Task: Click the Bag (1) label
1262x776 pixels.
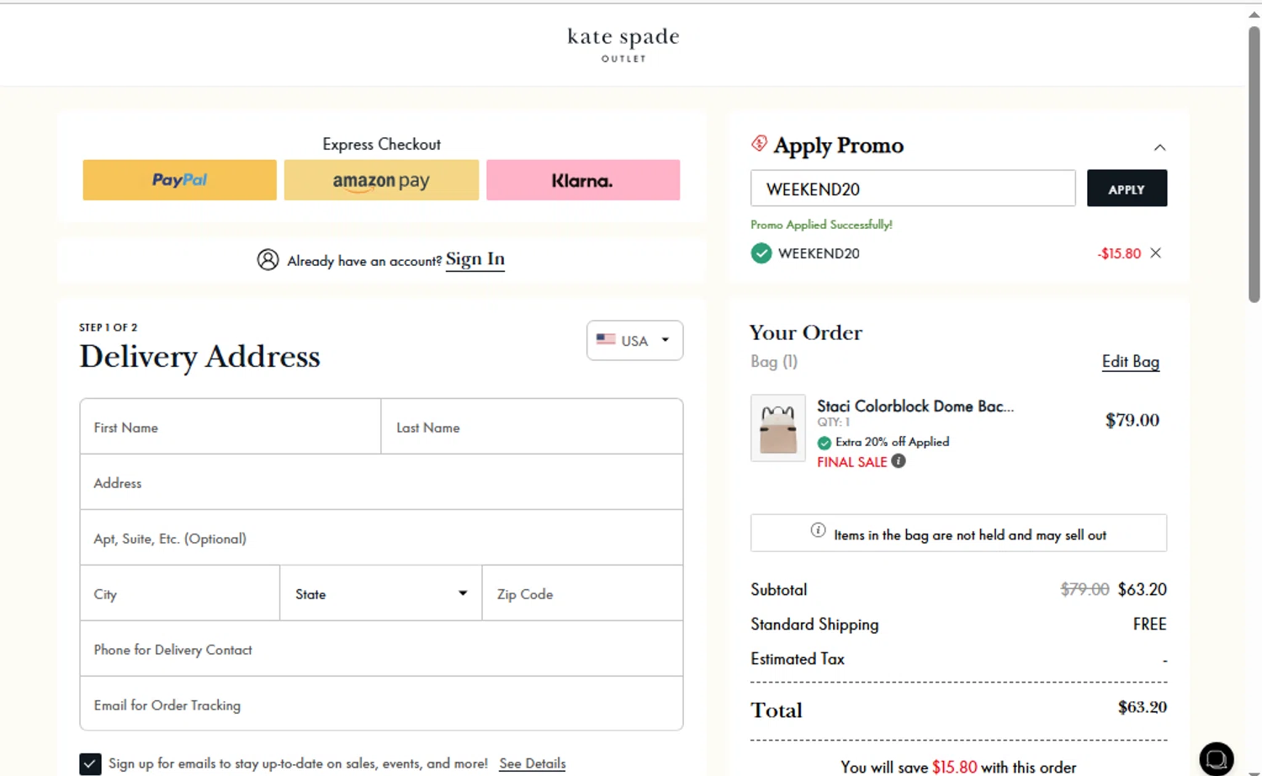Action: point(774,361)
